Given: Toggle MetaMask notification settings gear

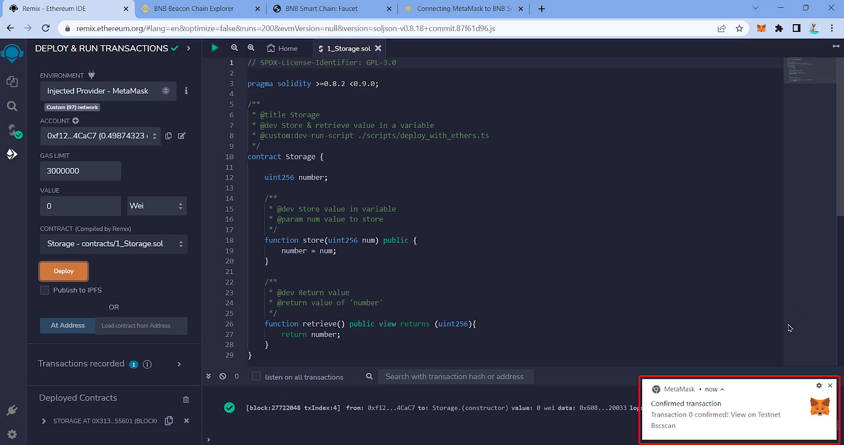Looking at the screenshot, I should pos(819,385).
